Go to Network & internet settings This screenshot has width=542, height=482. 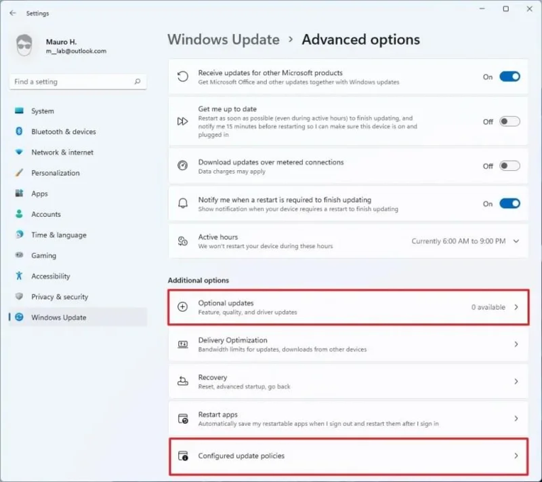click(78, 152)
